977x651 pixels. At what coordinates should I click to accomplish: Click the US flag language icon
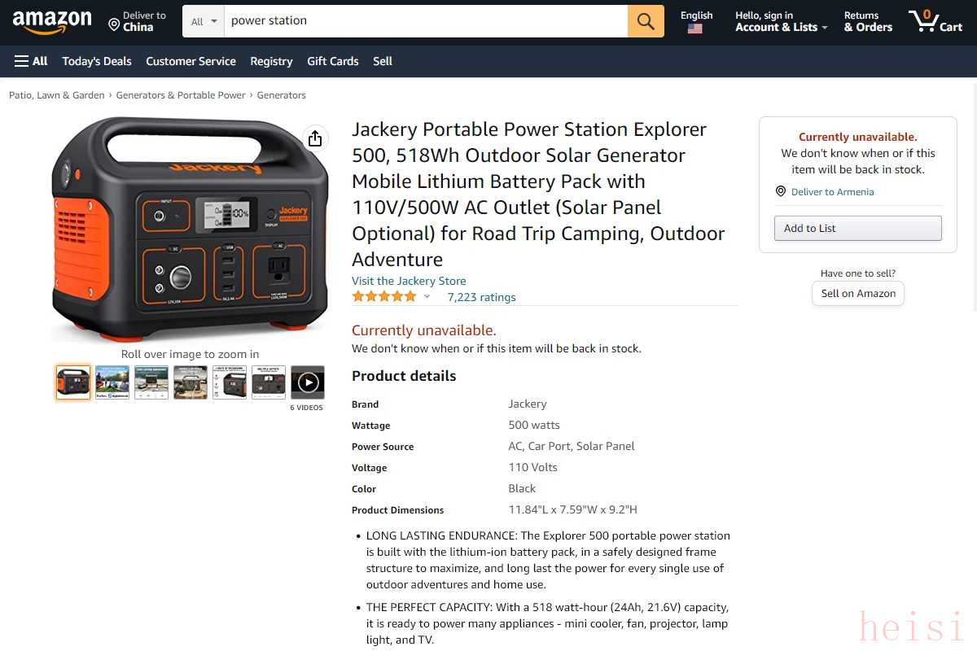click(x=694, y=28)
